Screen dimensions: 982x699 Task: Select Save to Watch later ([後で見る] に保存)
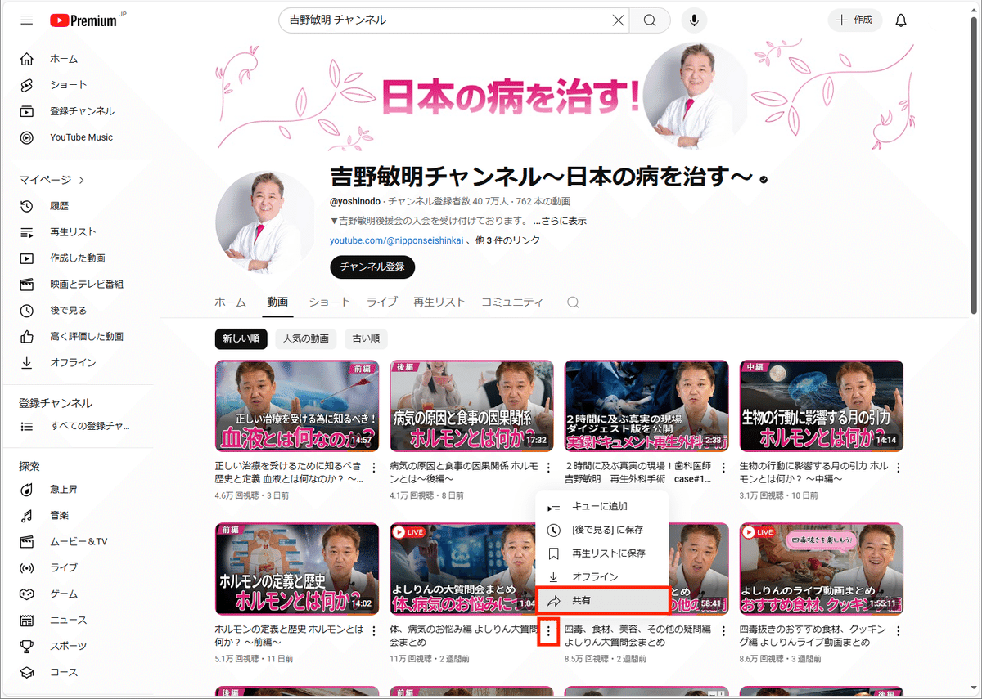(x=601, y=531)
